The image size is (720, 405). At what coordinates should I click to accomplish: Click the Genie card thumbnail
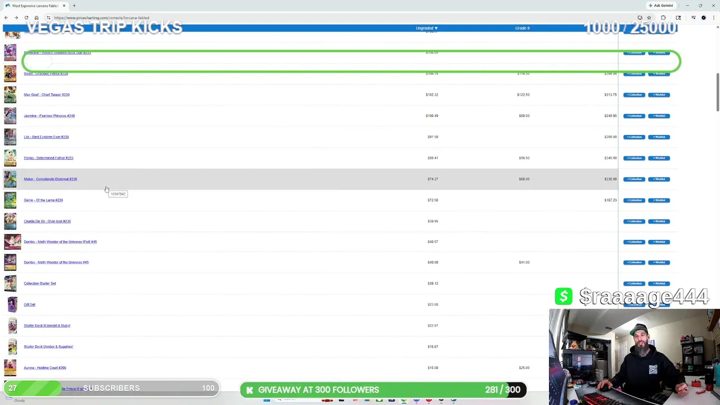[x=10, y=200]
